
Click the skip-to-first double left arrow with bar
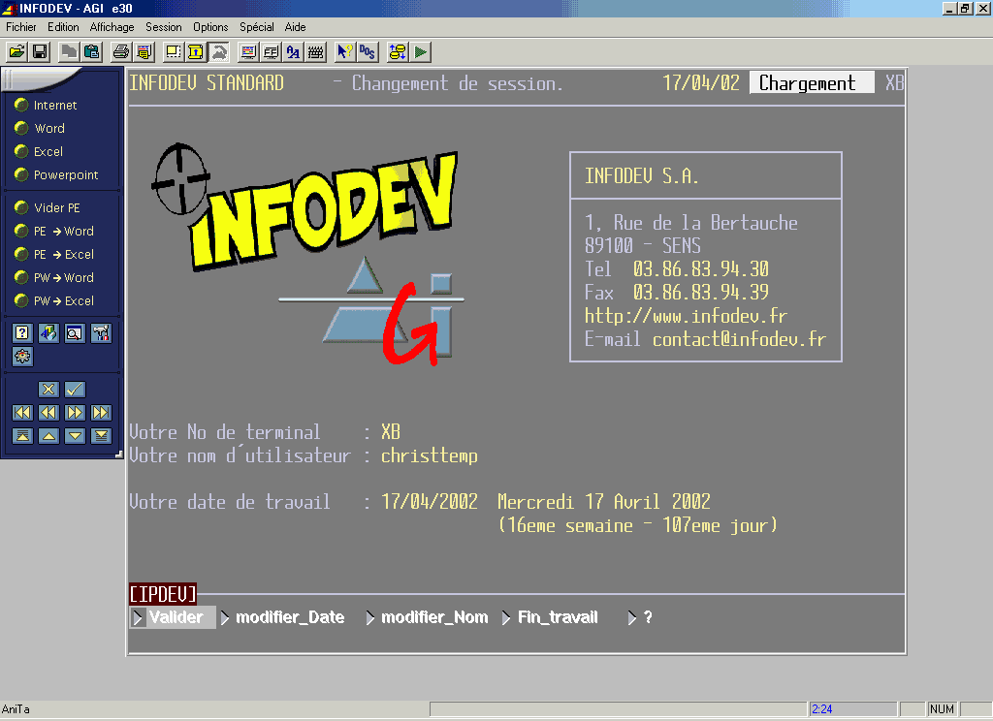coord(22,413)
